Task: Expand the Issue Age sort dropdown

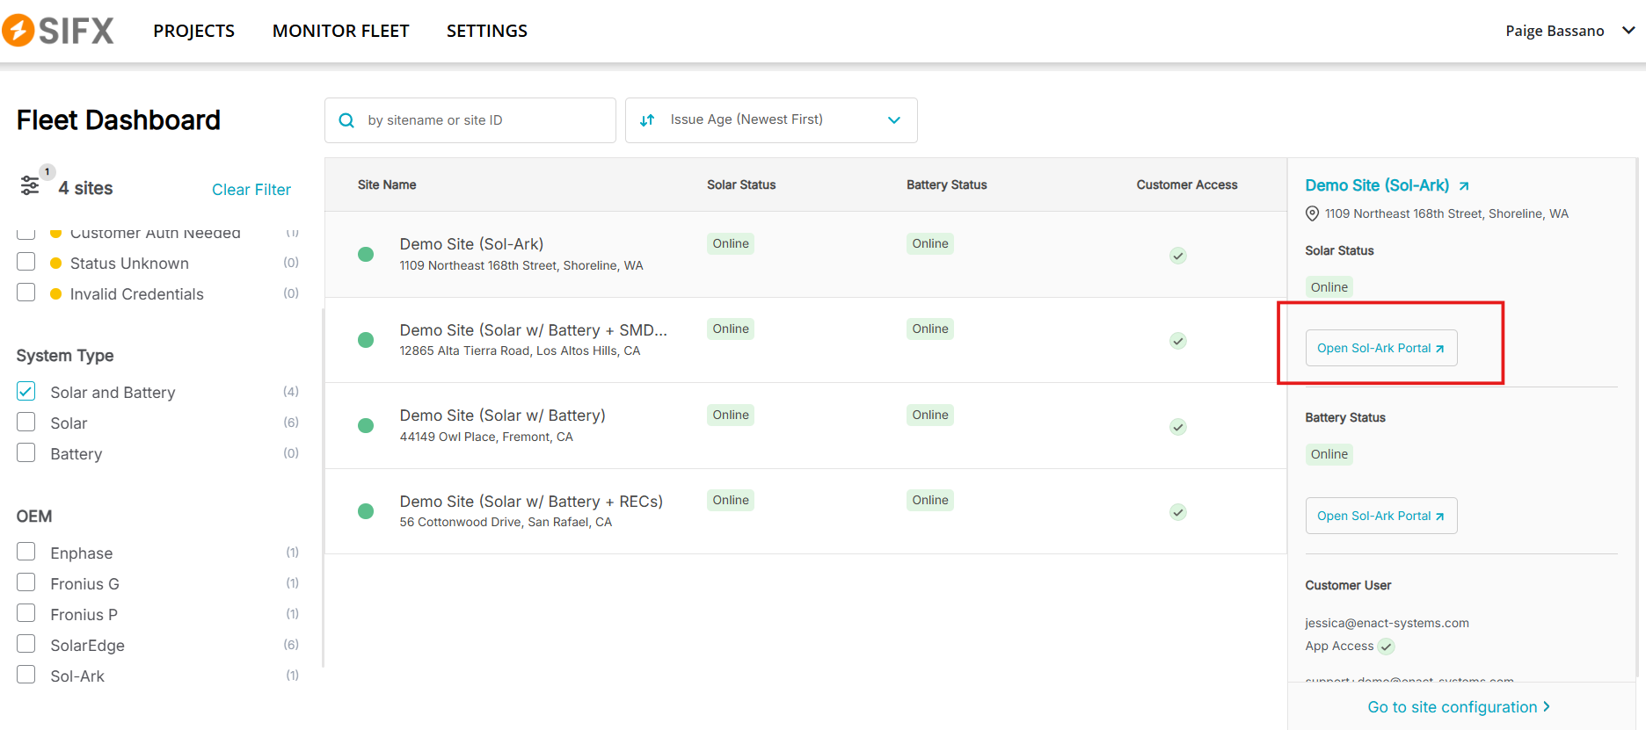Action: [x=893, y=120]
